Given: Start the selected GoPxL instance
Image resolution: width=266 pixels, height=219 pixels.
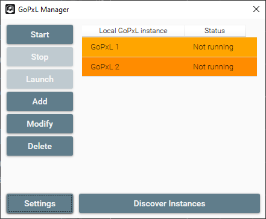Looking at the screenshot, I should click(40, 34).
